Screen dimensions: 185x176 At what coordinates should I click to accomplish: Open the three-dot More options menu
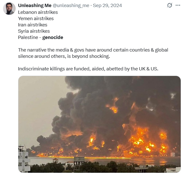click(x=178, y=6)
